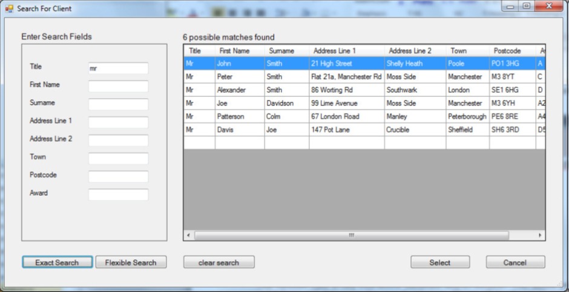Click the horizontal scrollbar left arrow

coord(188,235)
